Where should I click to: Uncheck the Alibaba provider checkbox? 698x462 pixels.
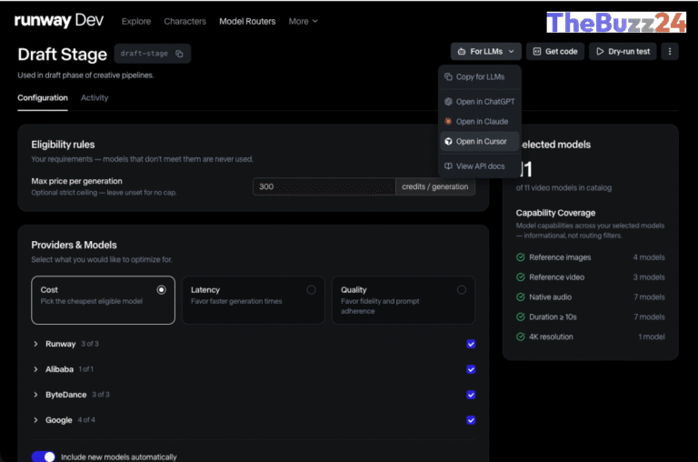tap(471, 369)
